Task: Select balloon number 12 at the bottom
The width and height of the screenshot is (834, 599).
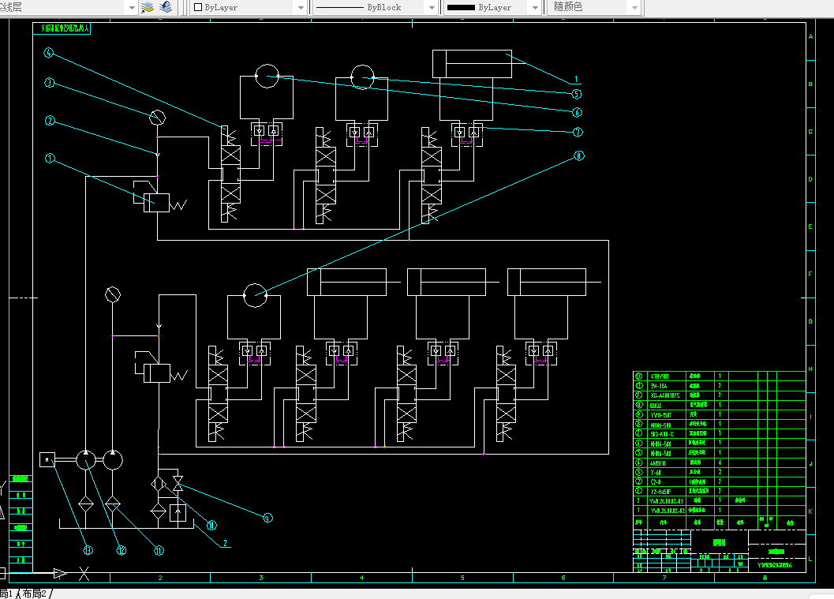Action: coord(122,551)
